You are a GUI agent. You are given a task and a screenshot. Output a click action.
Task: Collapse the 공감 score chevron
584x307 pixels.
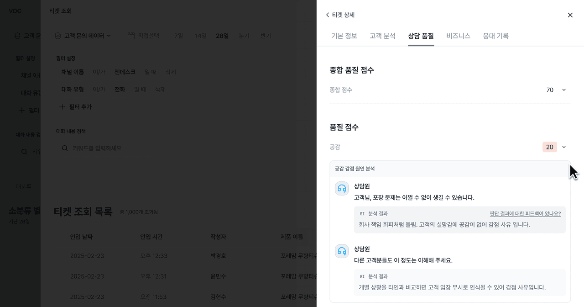click(x=564, y=147)
